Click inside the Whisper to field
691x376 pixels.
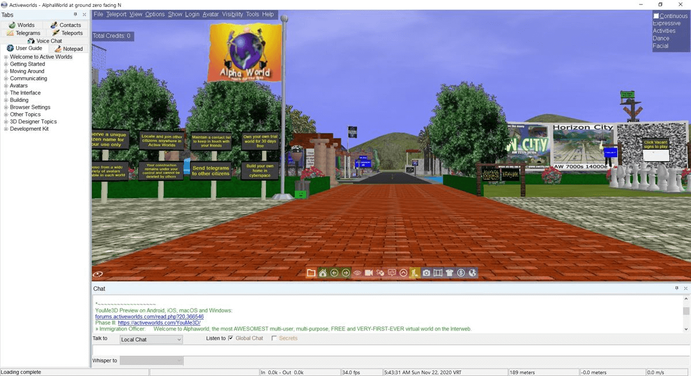pyautogui.click(x=151, y=360)
